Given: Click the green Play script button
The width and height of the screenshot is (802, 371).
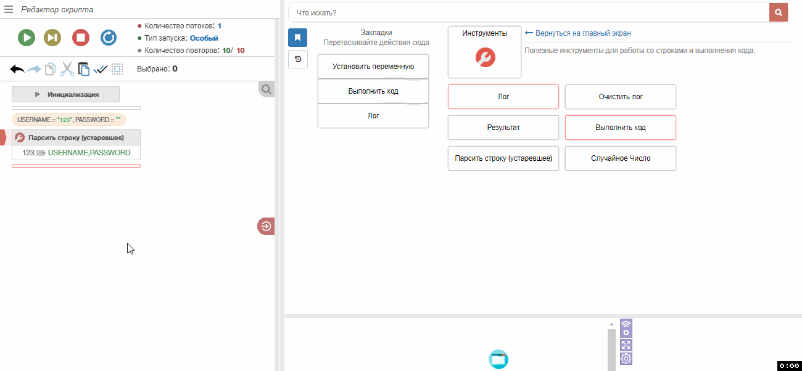Looking at the screenshot, I should [x=26, y=38].
